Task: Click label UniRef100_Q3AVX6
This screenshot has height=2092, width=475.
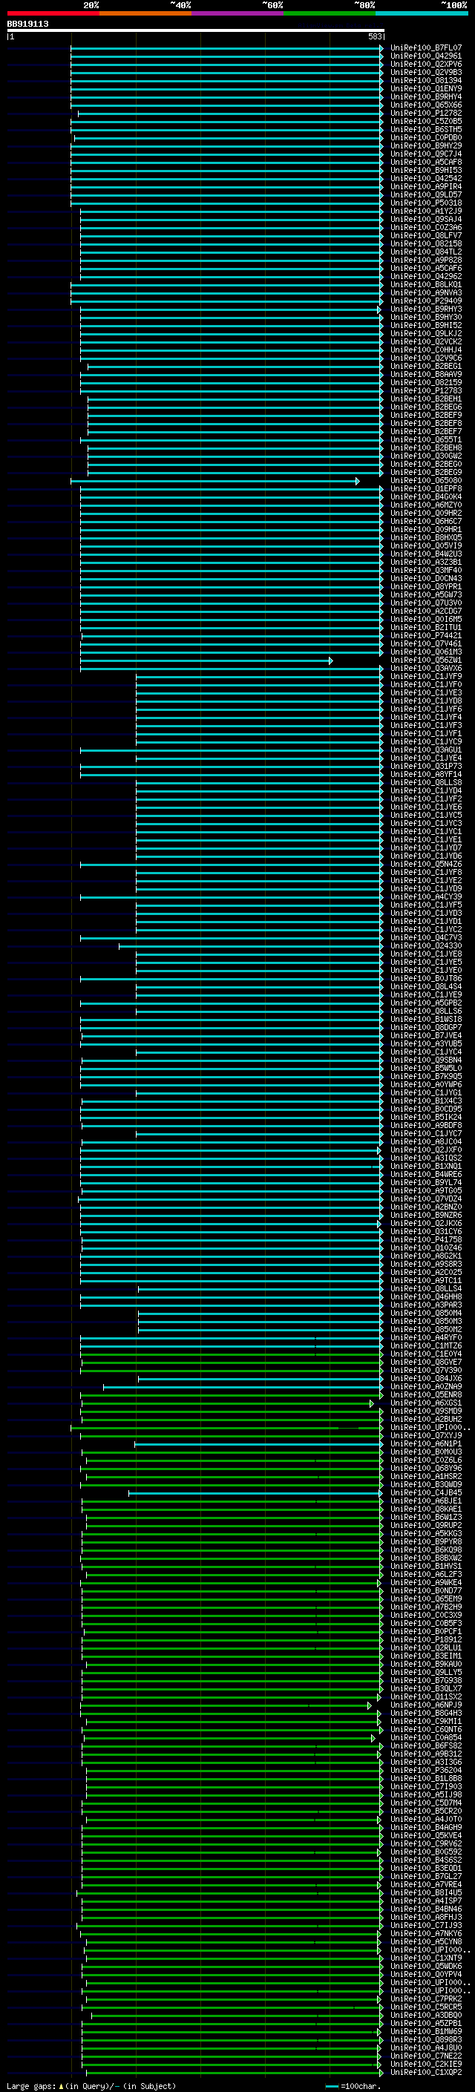Action: pos(426,669)
